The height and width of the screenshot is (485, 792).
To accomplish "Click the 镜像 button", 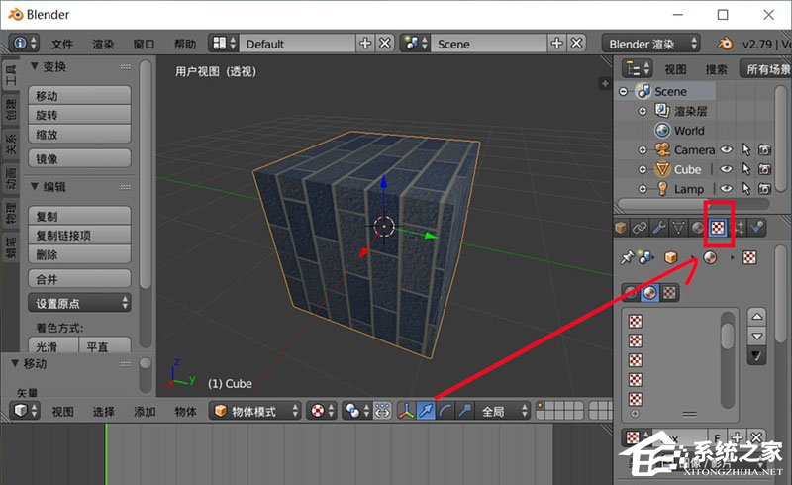I will (x=81, y=158).
